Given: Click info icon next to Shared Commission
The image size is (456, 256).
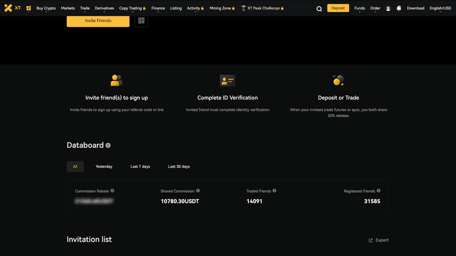Looking at the screenshot, I should [198, 191].
